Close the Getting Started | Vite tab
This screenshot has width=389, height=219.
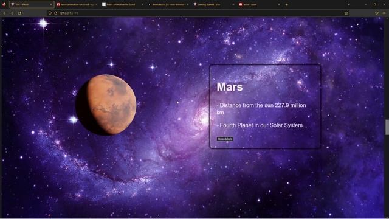(x=233, y=4)
